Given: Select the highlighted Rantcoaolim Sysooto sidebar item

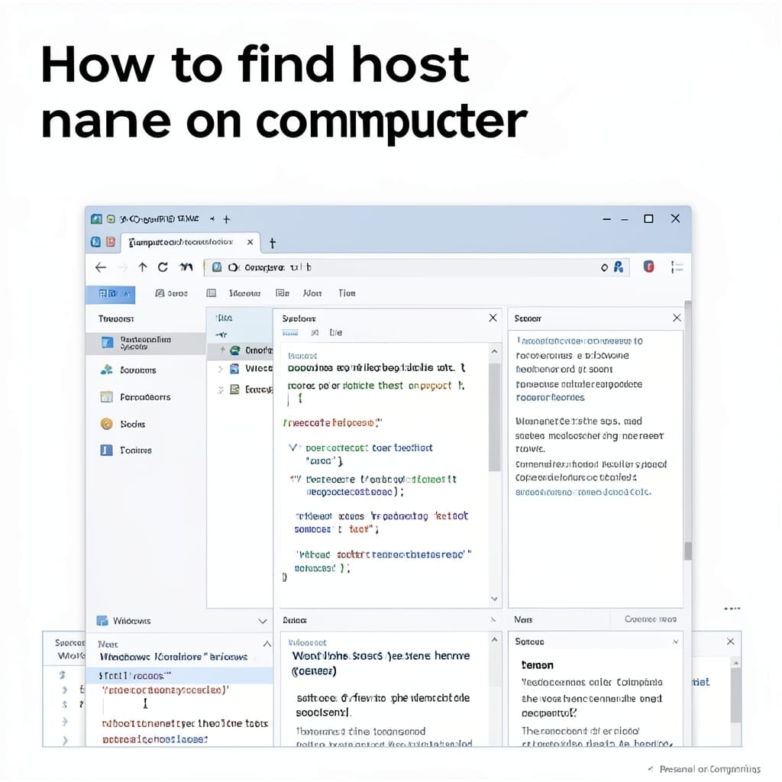Looking at the screenshot, I should pos(146,343).
